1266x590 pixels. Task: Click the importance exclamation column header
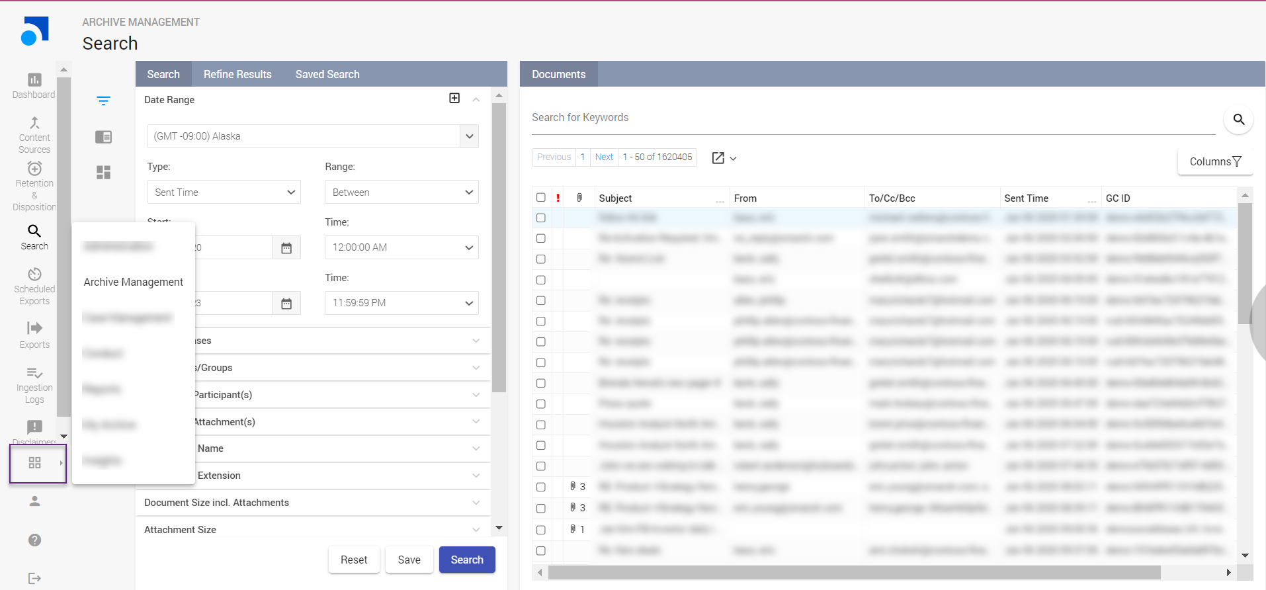558,198
